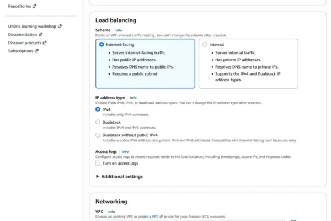Viewport: 331px width, 221px height.
Task: Open Info link next to IP address type
Action: click(133, 98)
